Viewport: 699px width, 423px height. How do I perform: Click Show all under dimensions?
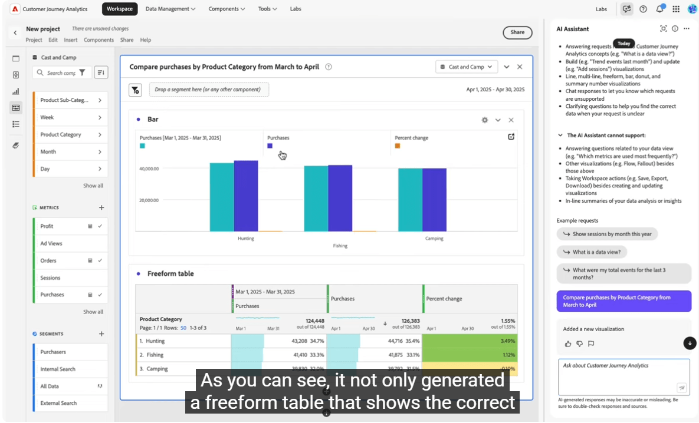93,186
